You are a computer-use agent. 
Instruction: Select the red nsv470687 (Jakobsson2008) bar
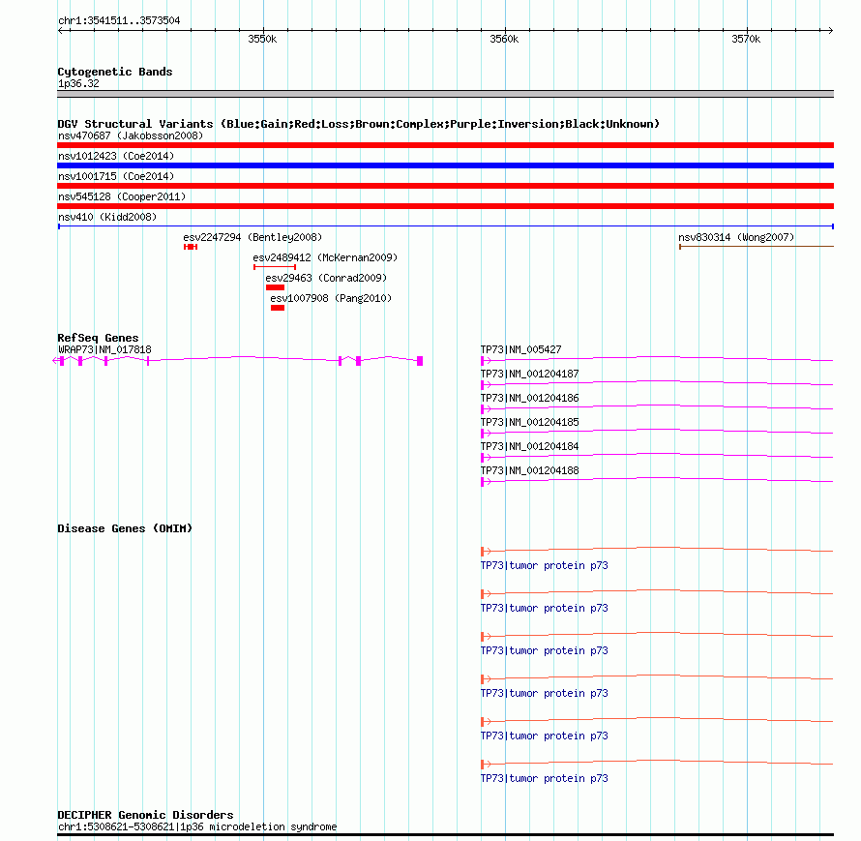pos(445,145)
